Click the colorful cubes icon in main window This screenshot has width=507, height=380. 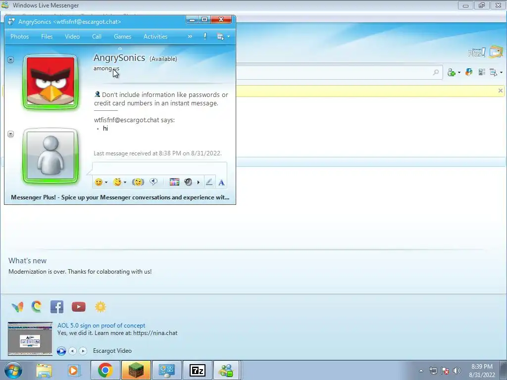pos(469,72)
